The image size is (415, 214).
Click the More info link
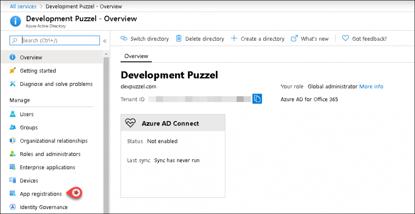(371, 86)
